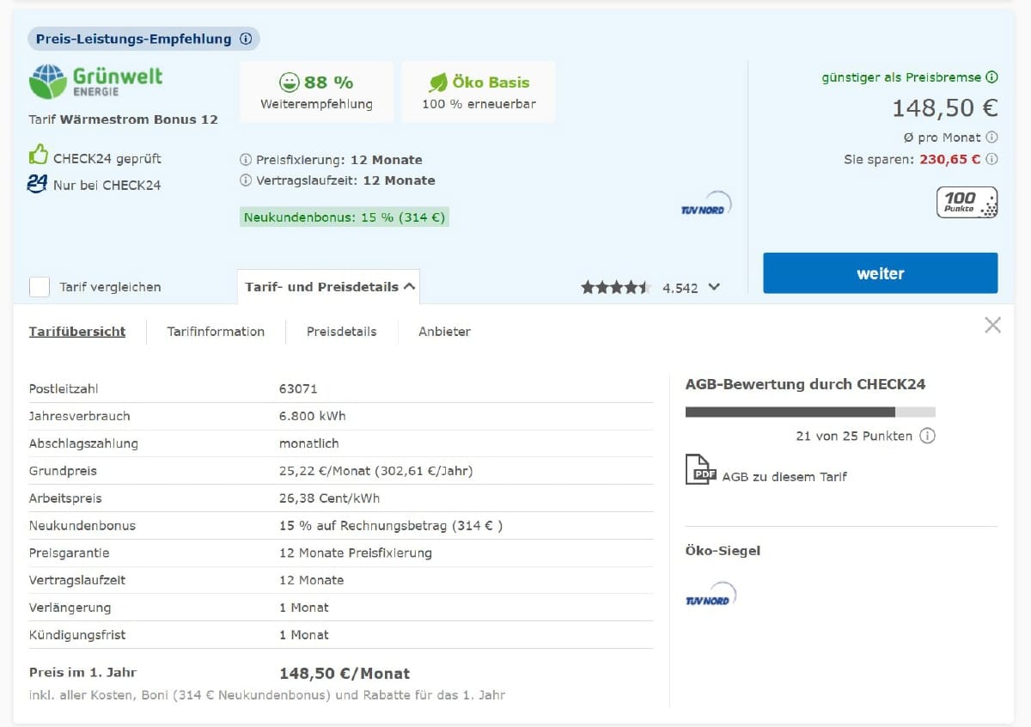Open the PDF icon for AGB
This screenshot has height=727, width=1031.
tap(700, 470)
